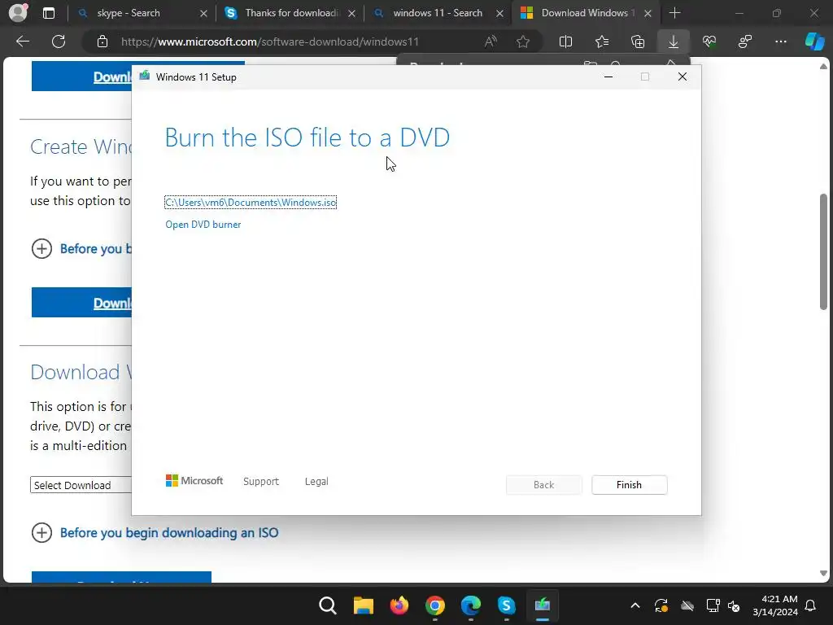Close Thanks for downloading Skype tab
Screen dimensions: 833x625
coord(351,13)
